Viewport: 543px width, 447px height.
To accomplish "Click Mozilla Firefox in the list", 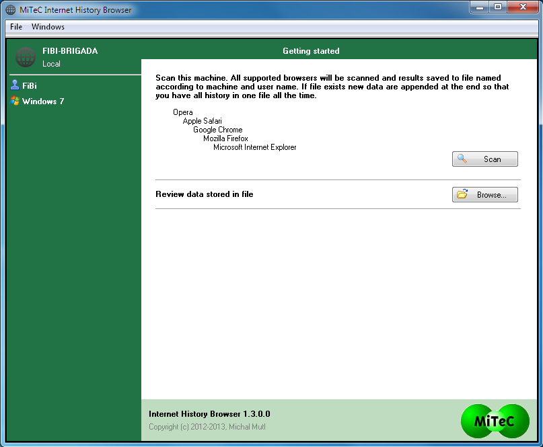I will pyautogui.click(x=226, y=138).
